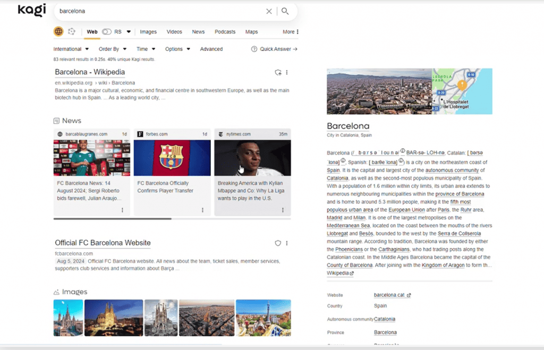Open the forbes.com FC Barcelona crest thumbnail
Image resolution: width=544 pixels, height=350 pixels.
coord(172,158)
